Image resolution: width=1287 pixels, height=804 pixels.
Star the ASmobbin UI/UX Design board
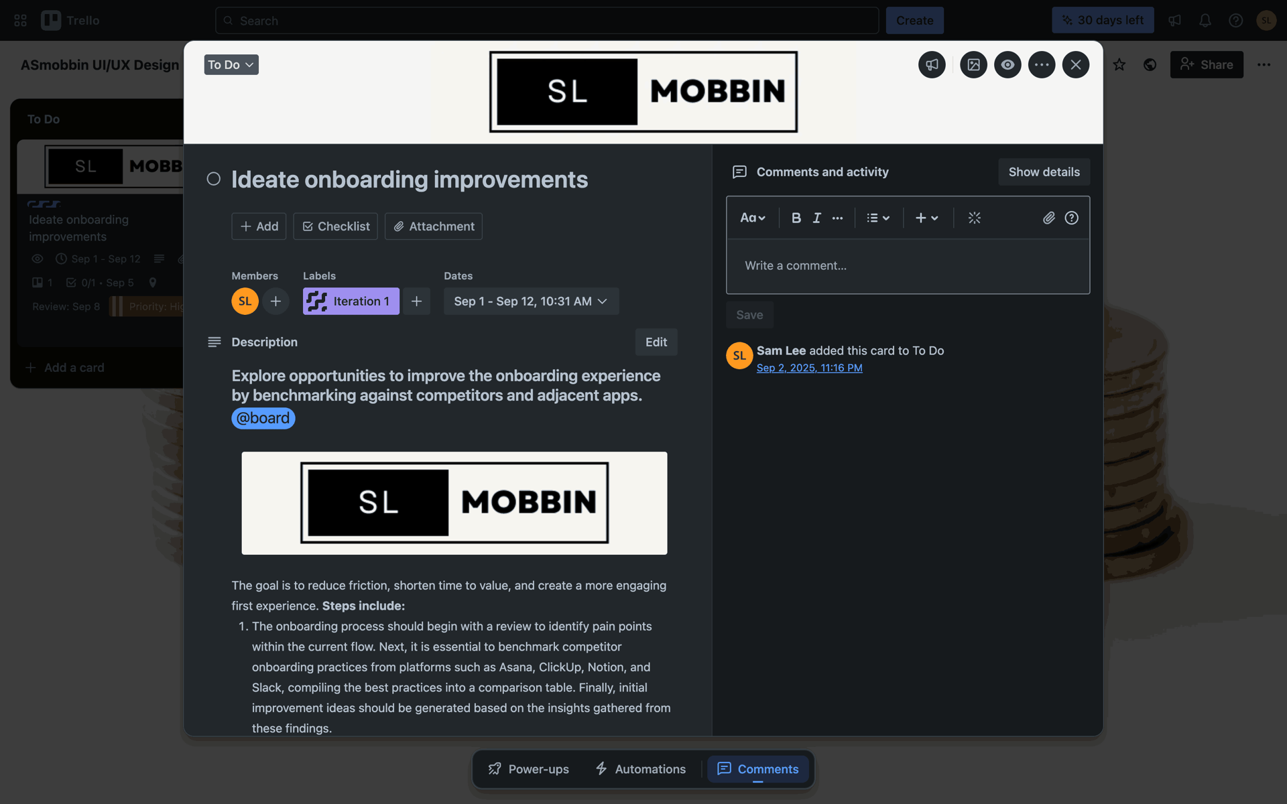pos(1119,65)
